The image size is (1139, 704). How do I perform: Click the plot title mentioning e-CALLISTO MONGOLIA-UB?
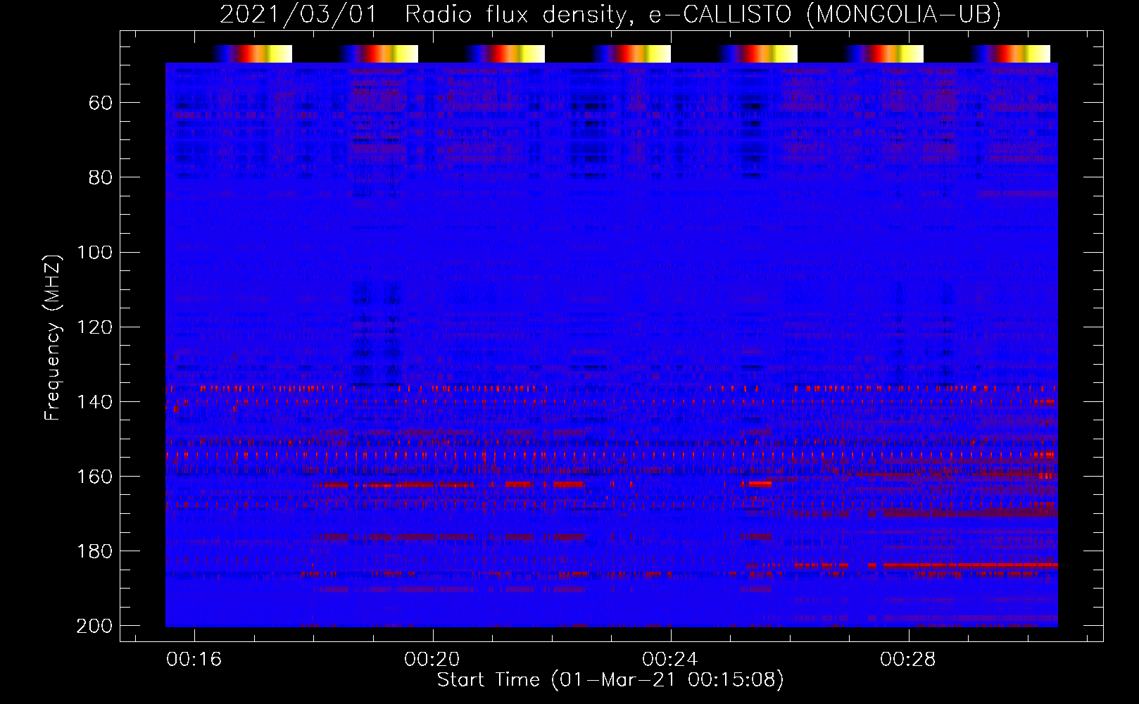point(610,14)
